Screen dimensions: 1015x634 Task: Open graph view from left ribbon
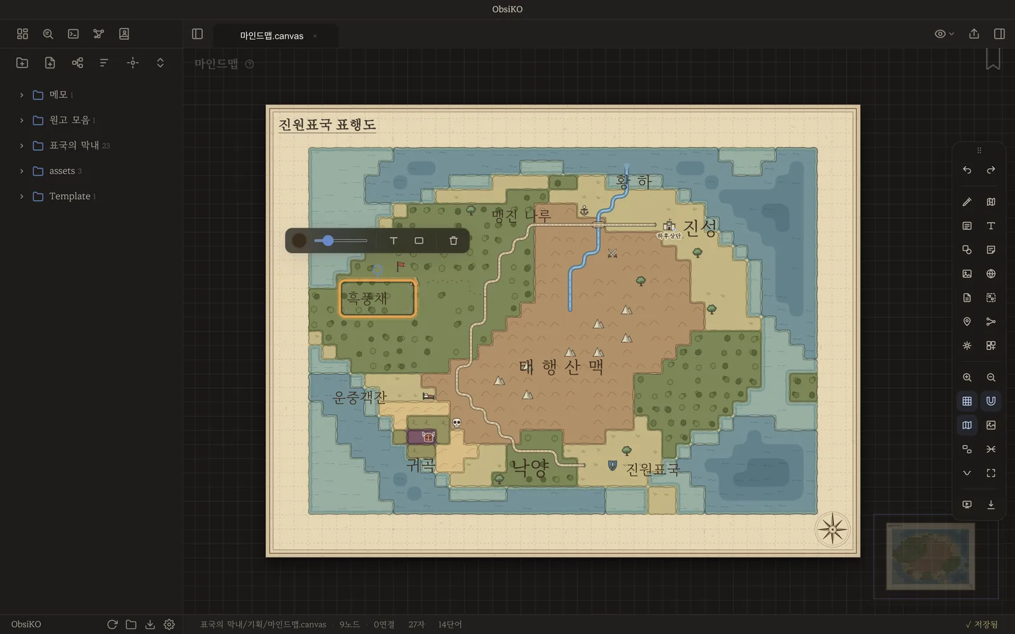[98, 34]
